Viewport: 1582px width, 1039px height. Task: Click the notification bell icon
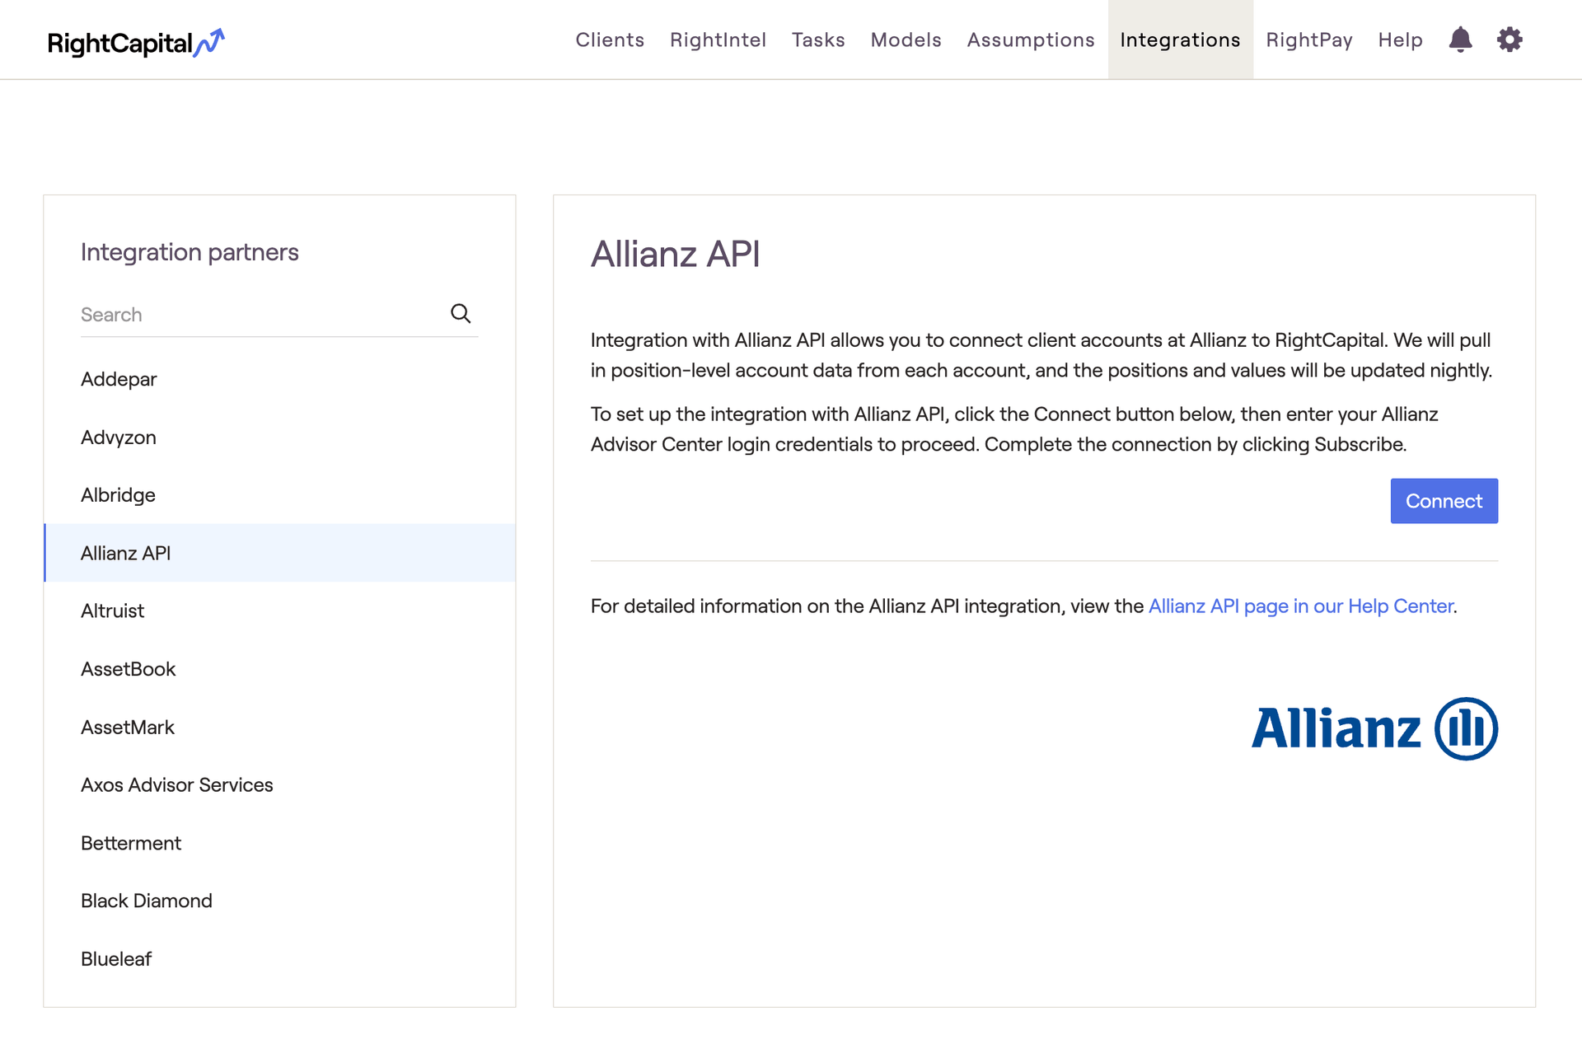click(x=1460, y=40)
